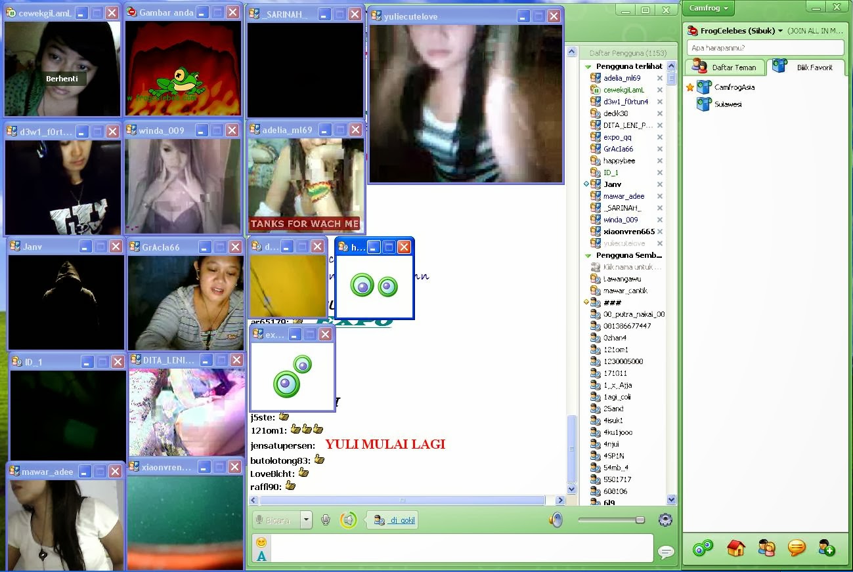Toggle the circular green speaker button
Viewport: 853px width, 572px height.
pos(349,520)
